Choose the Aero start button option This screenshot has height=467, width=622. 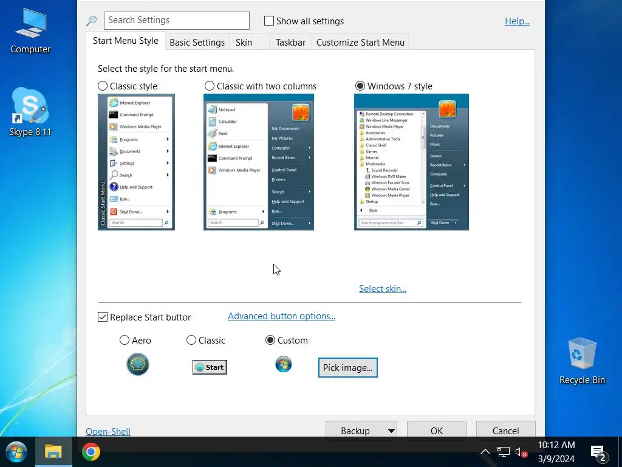[124, 340]
